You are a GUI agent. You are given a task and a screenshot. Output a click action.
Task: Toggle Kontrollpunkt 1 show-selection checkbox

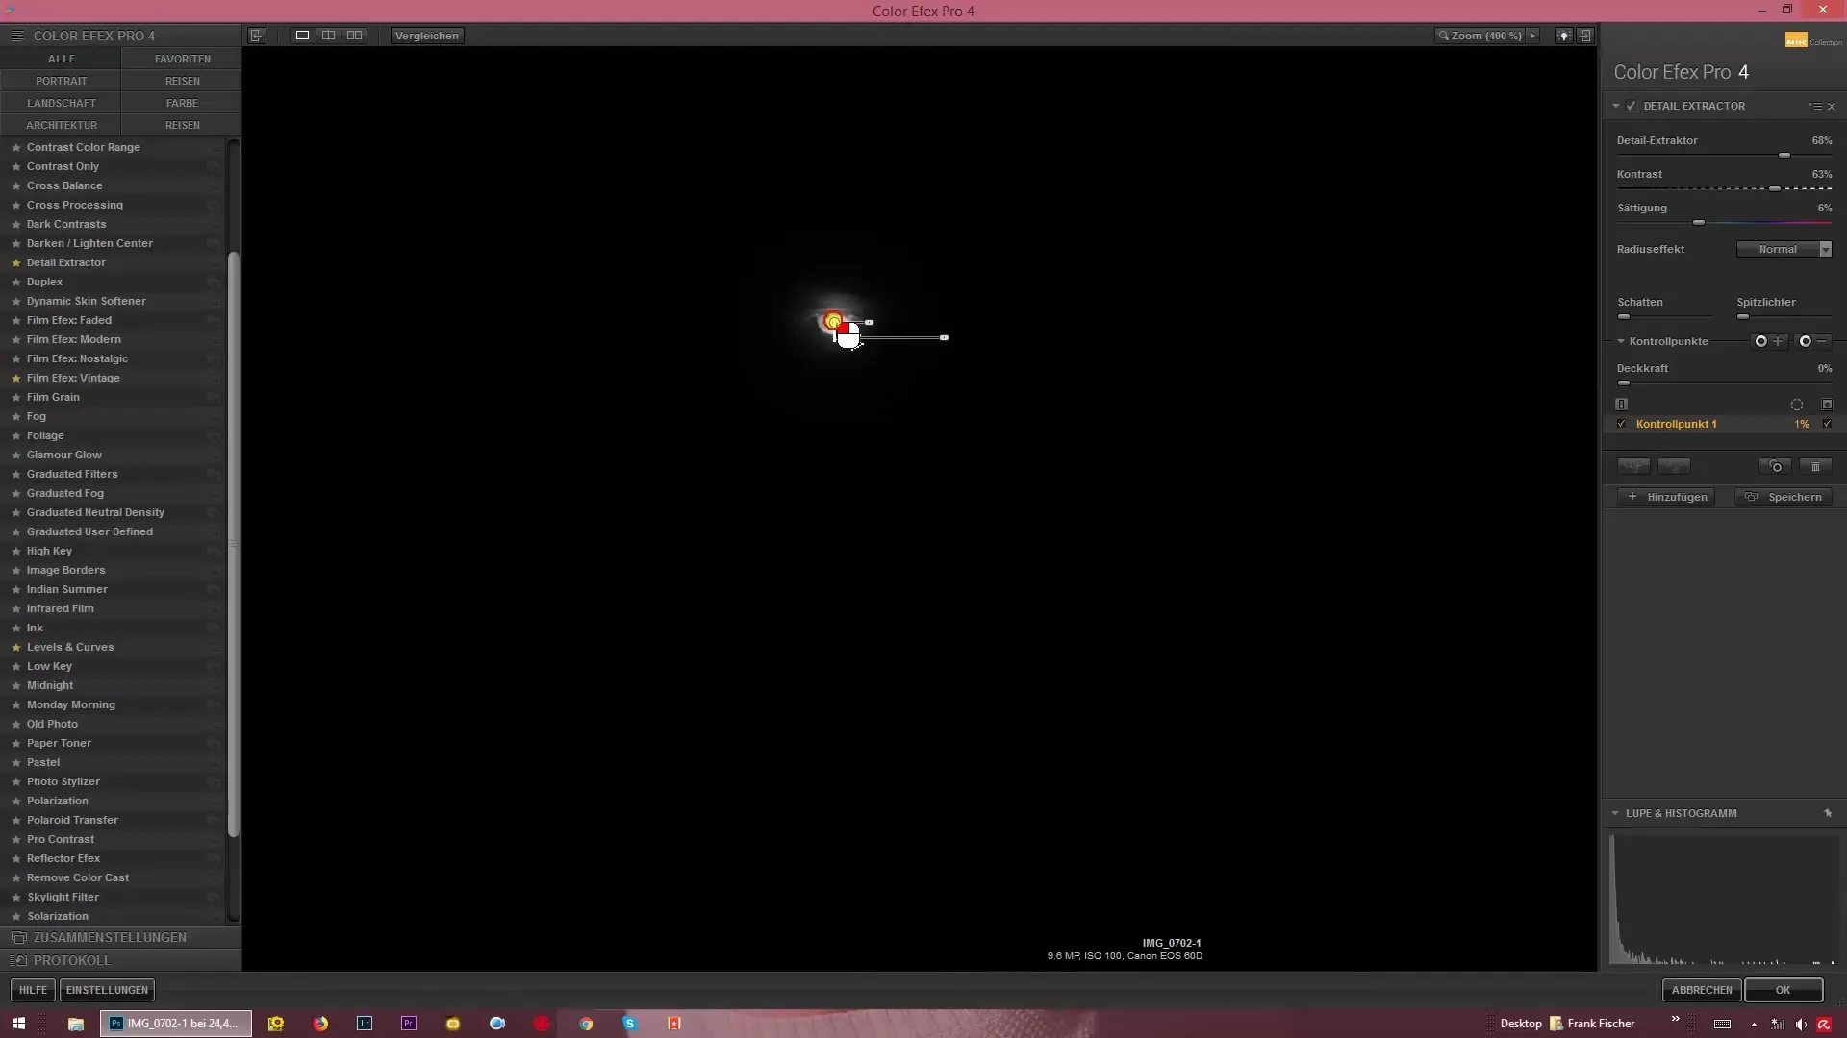click(1827, 424)
